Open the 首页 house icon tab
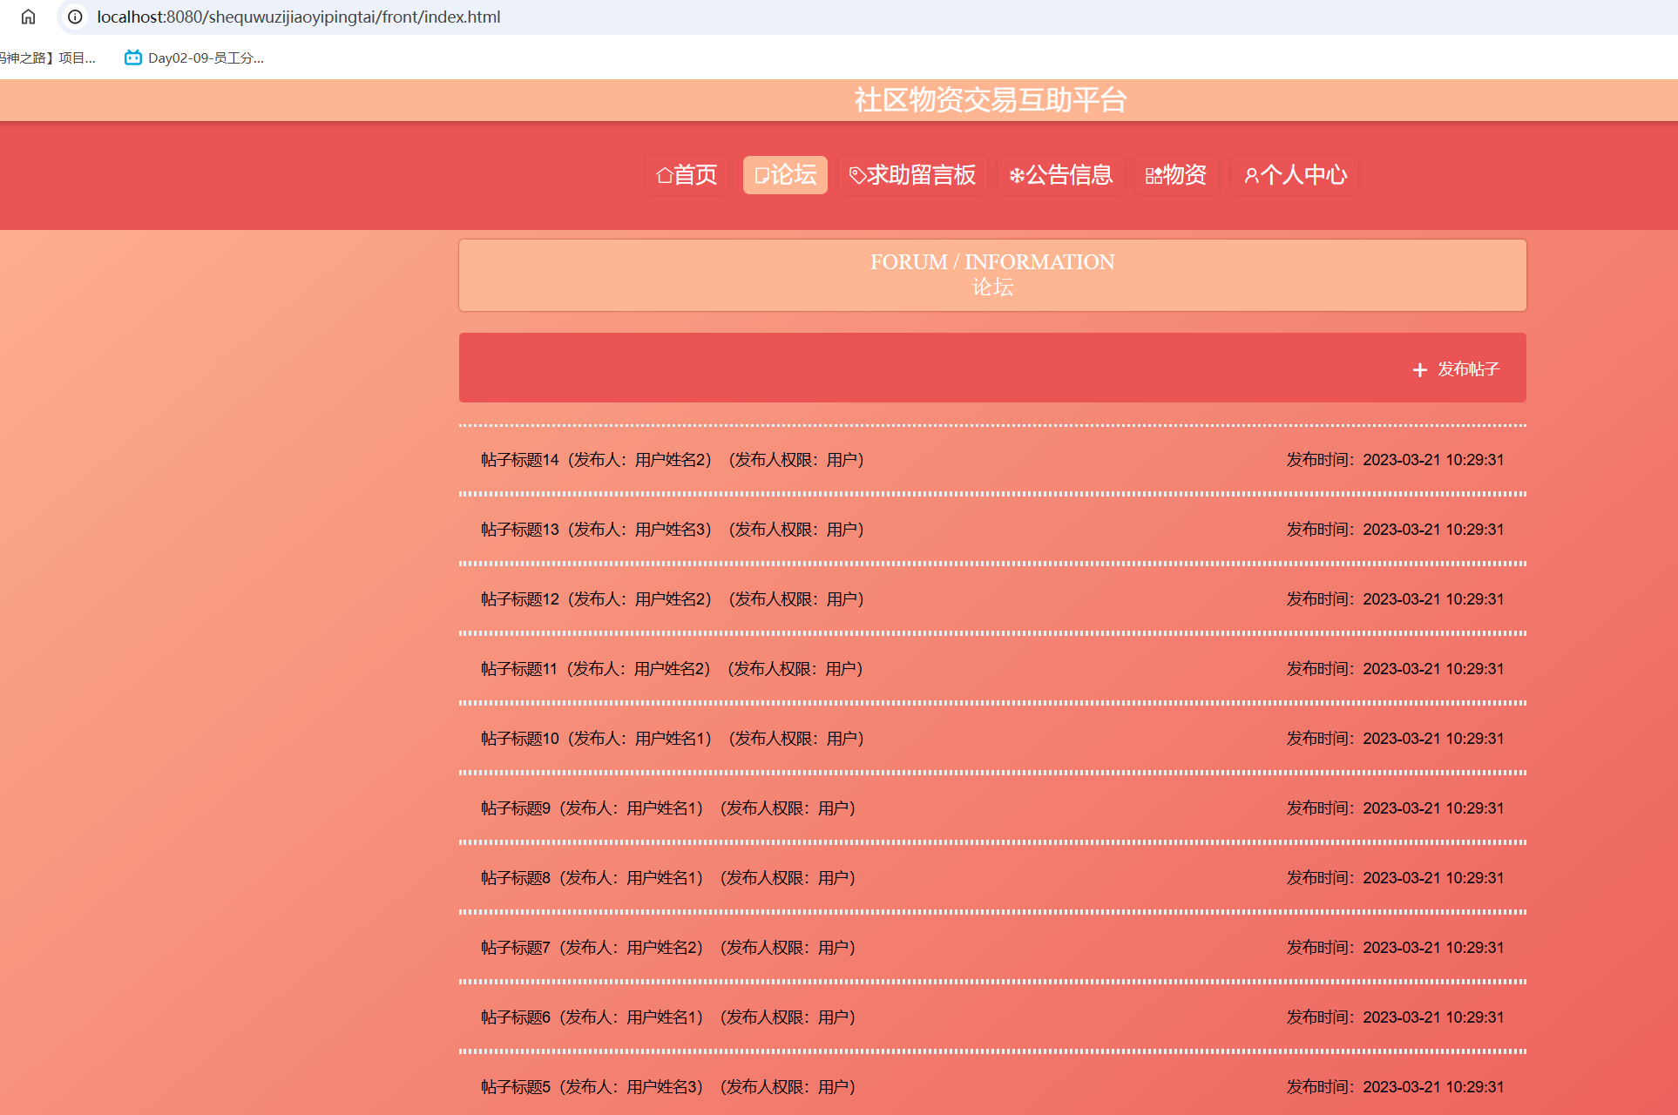Screen dimensions: 1678x1115 click(664, 176)
